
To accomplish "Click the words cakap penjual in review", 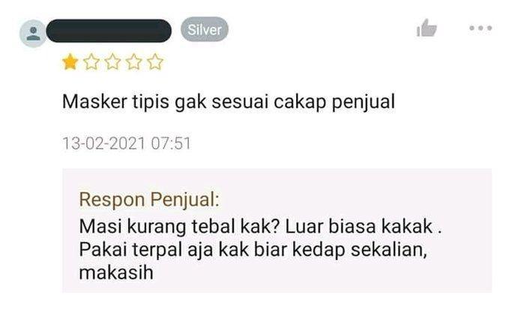I will click(x=334, y=102).
